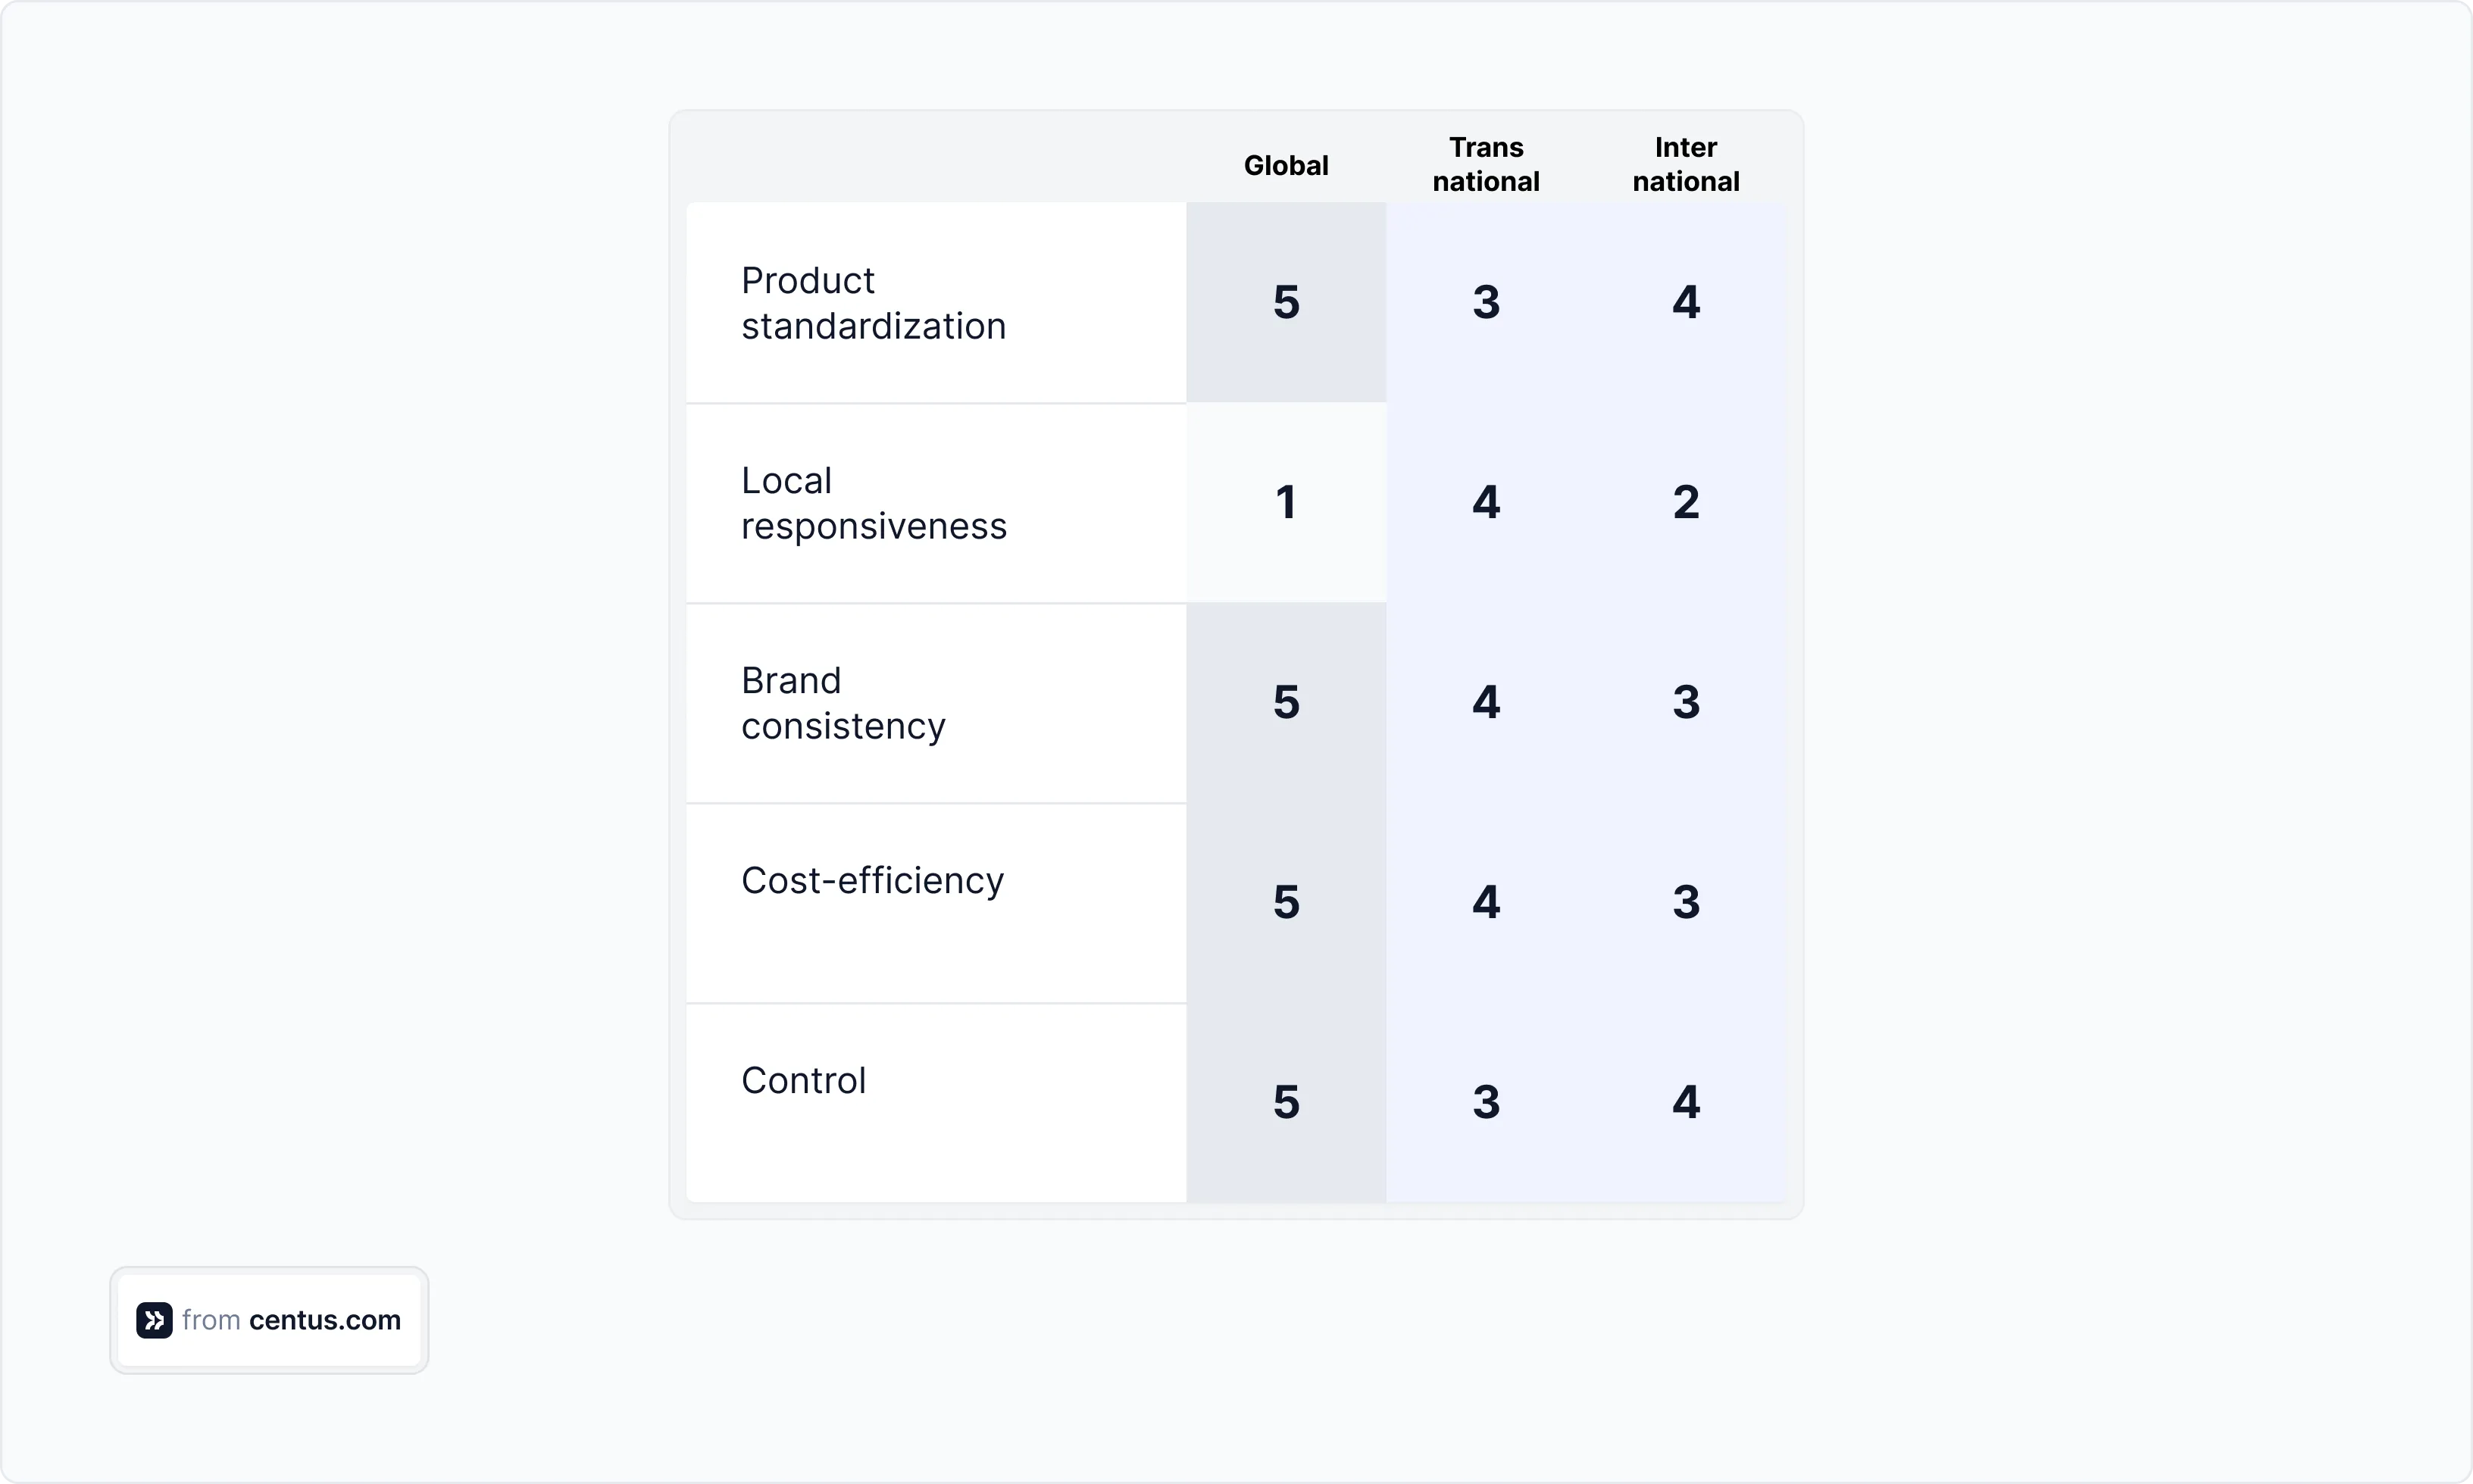Select Inter national score for Control

pos(1686,1102)
